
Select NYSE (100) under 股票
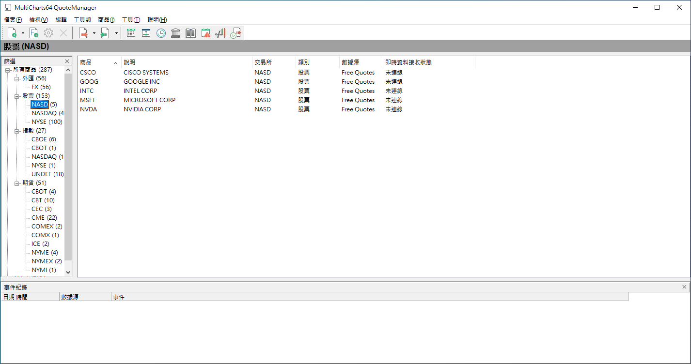[x=47, y=122]
